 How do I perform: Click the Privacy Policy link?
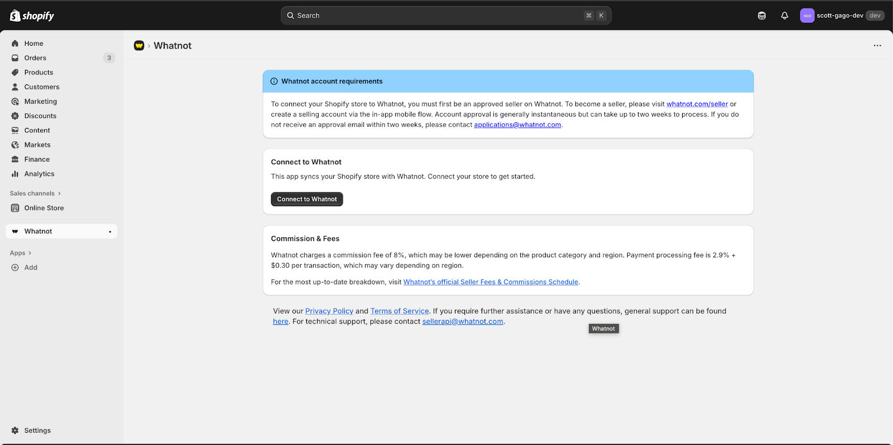329,311
